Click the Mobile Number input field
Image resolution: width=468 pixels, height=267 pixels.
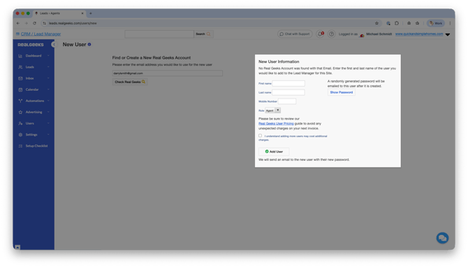(287, 101)
